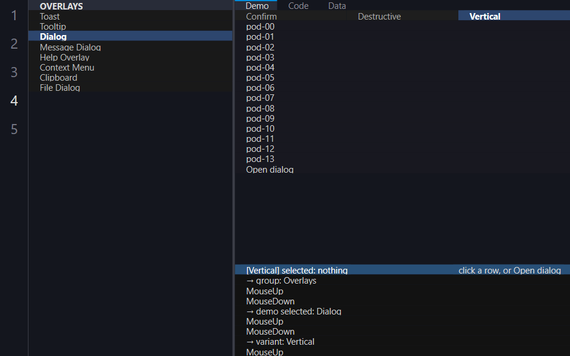Select group number 4

click(14, 101)
